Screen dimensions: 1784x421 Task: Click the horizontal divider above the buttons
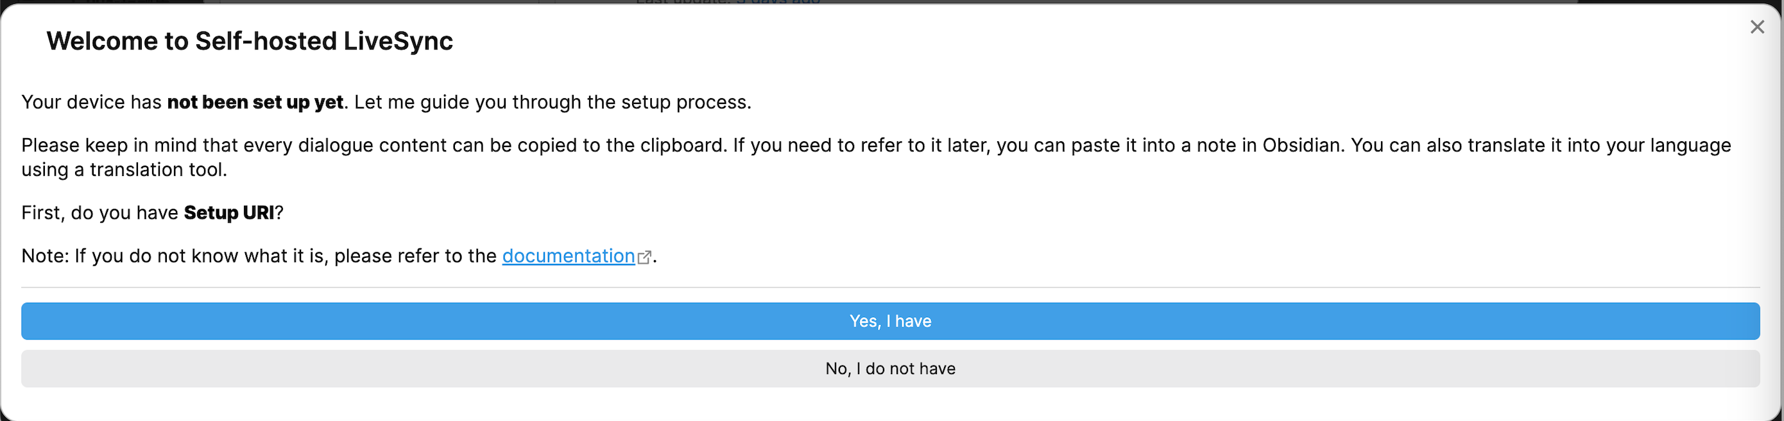pos(891,287)
